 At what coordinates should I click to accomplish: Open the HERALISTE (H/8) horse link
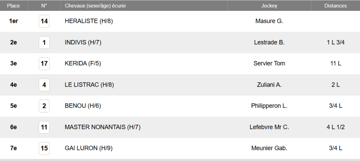coord(89,21)
